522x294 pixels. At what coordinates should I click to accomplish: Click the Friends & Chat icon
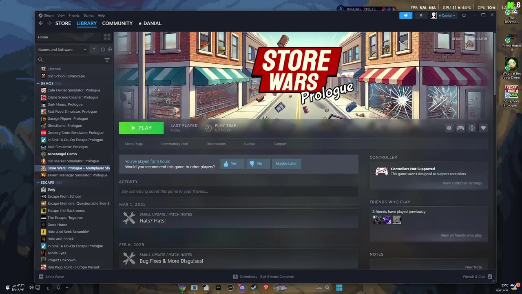coord(490,277)
